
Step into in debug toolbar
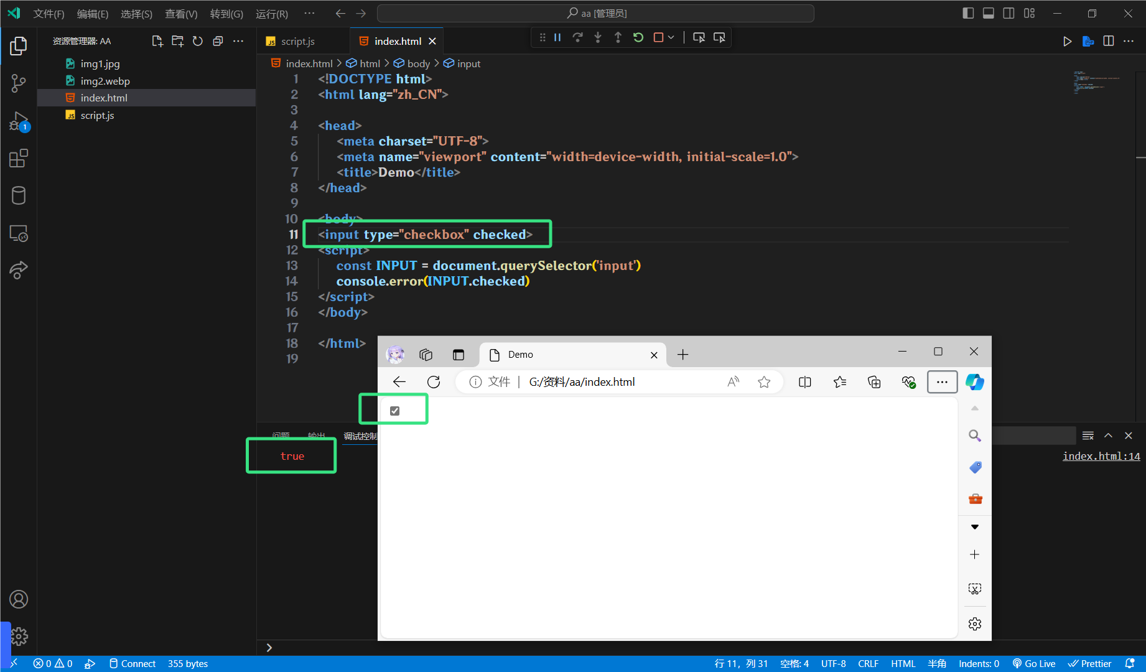pyautogui.click(x=598, y=37)
